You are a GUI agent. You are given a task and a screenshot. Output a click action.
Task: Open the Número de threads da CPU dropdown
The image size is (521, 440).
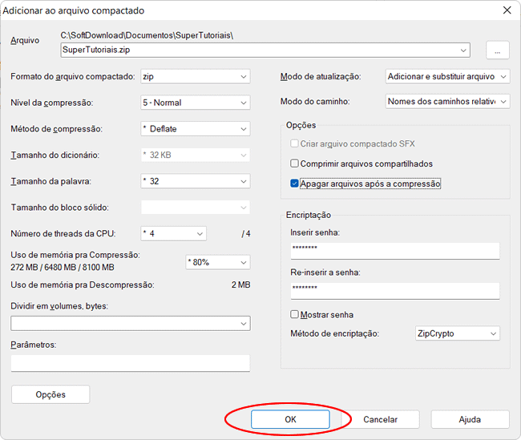pyautogui.click(x=173, y=233)
